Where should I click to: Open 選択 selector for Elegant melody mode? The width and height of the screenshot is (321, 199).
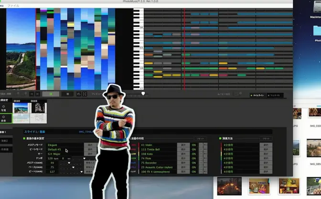point(89,144)
